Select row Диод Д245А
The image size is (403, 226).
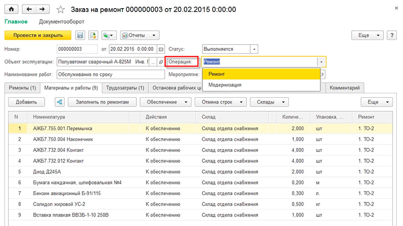(x=201, y=171)
